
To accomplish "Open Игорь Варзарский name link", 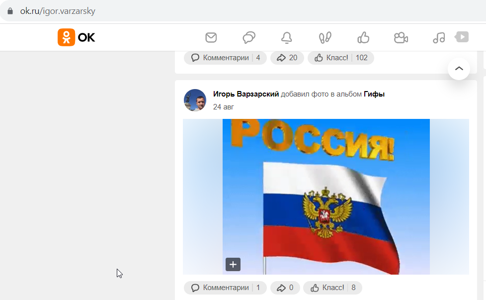I will (x=246, y=94).
